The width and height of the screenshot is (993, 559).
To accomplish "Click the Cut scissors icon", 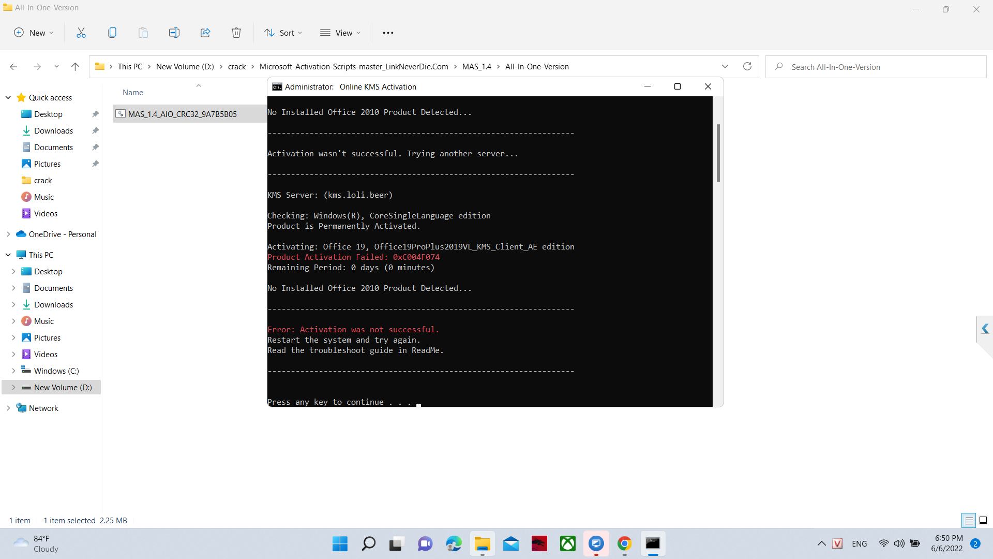I will coord(81,33).
